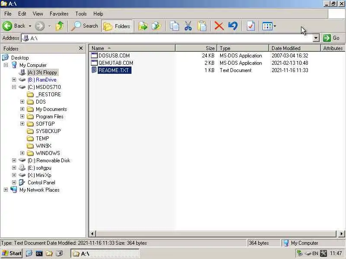Open the File menu
Screen dimensions: 346x259
click(x=8, y=14)
